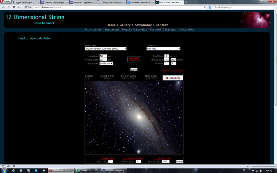Open the Gallery navigation menu item

125,25
